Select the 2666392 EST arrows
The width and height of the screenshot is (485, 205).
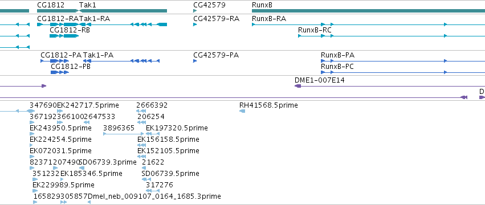pyautogui.click(x=141, y=111)
